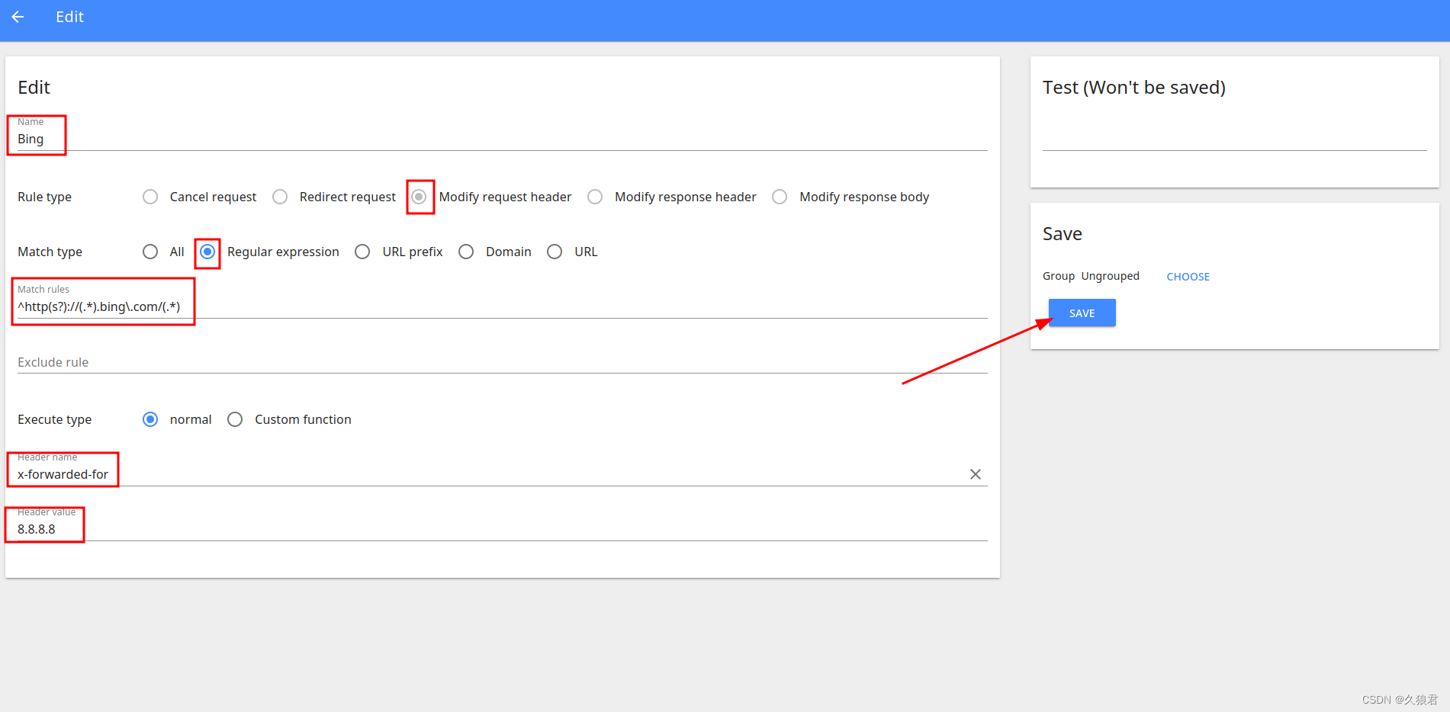Select Modify response header rule type
This screenshot has height=712, width=1450.
pos(595,197)
